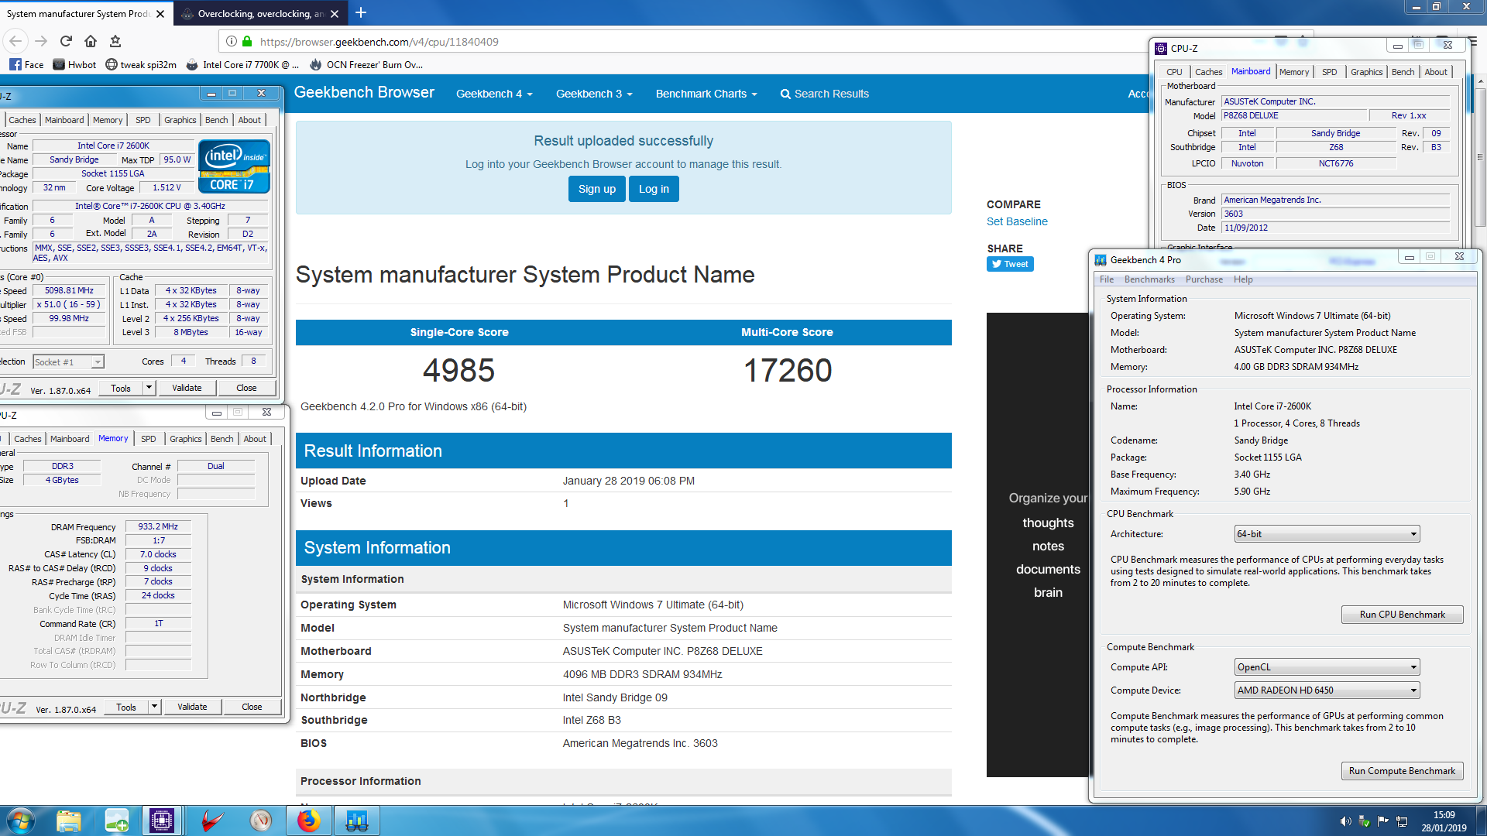Open the Architecture 64-bit combo box
This screenshot has height=836, width=1487.
click(1327, 534)
